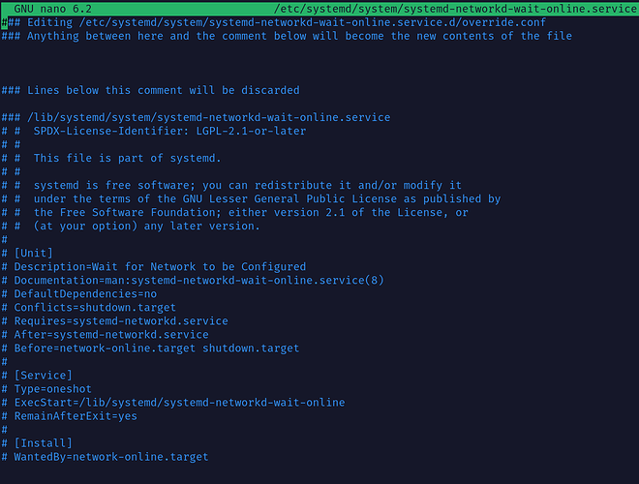Image resolution: width=639 pixels, height=484 pixels.
Task: Click the Description=Wait for Network line
Action: (160, 266)
